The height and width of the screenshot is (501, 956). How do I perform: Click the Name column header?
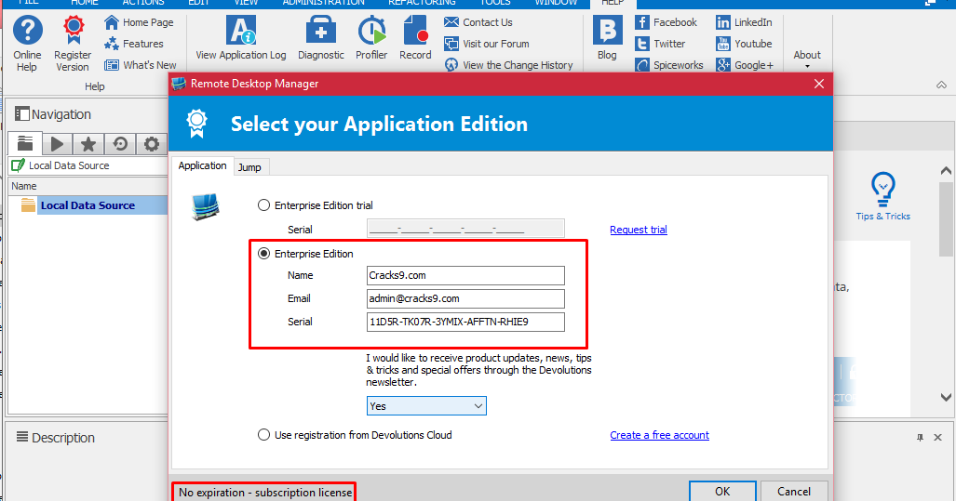click(88, 186)
